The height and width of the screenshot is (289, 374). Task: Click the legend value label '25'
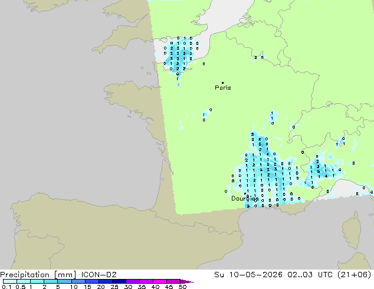114,287
